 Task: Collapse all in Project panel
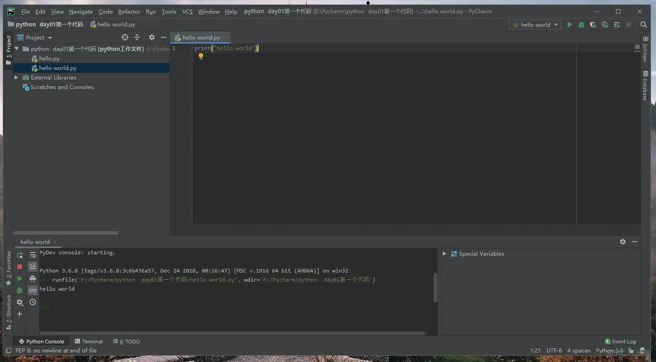(136, 37)
